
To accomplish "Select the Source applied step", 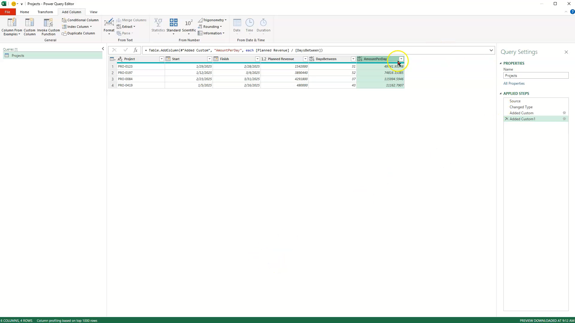I will click(515, 101).
